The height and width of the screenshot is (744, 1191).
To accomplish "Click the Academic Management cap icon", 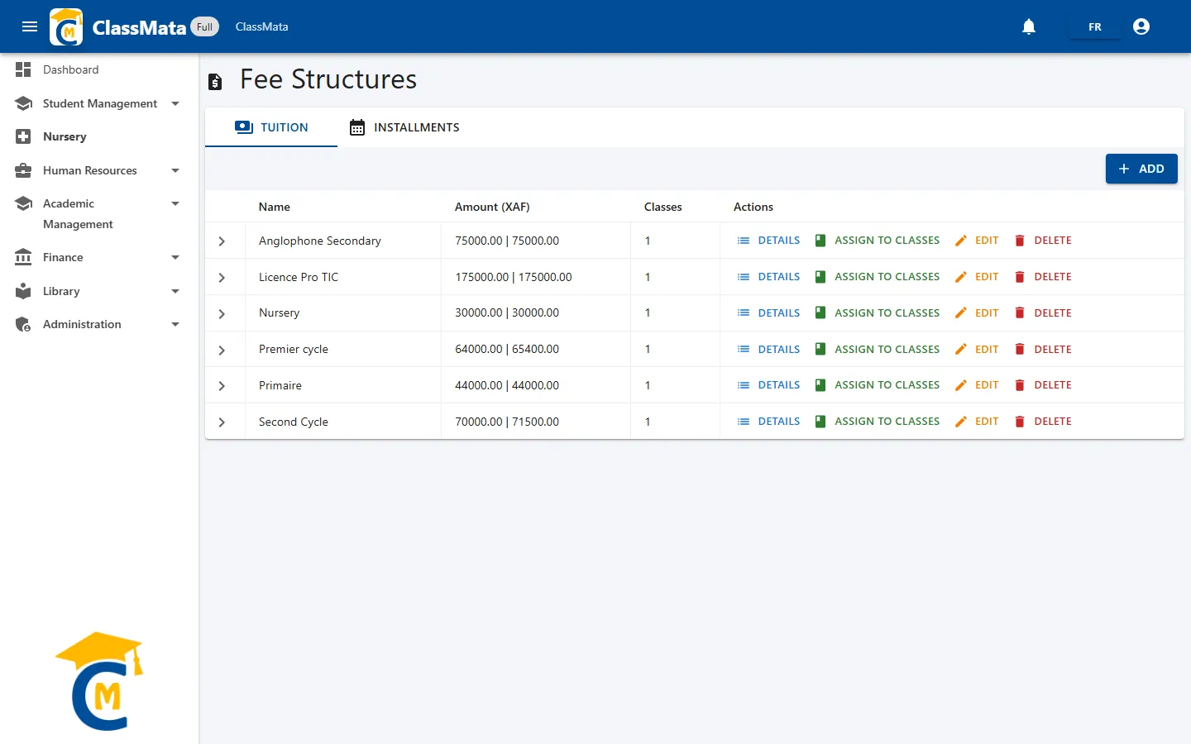I will point(23,203).
